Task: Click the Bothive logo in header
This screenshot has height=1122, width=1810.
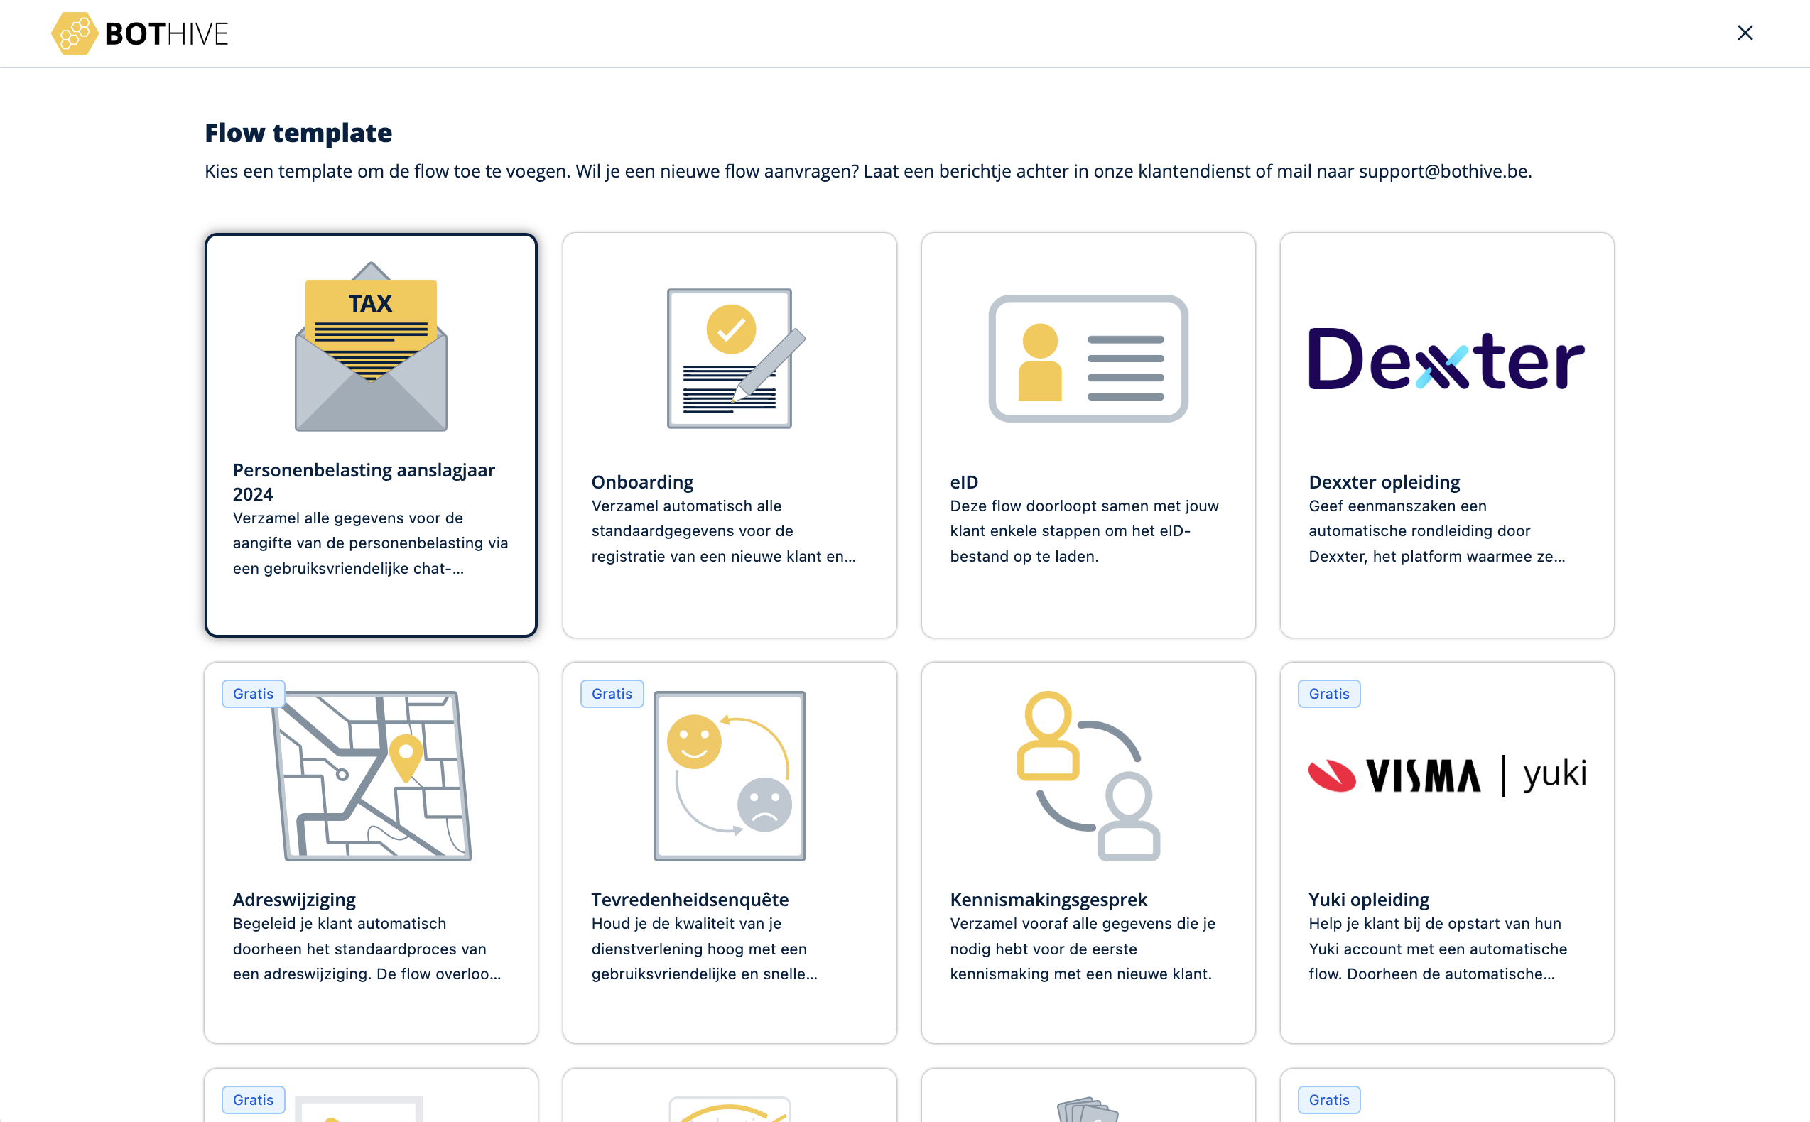Action: tap(140, 33)
